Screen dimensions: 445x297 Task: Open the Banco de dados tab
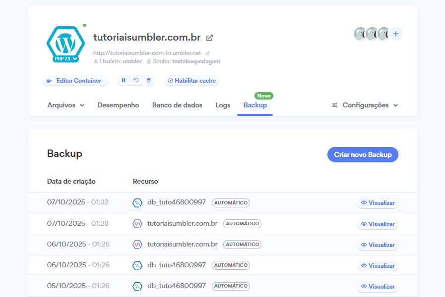tap(177, 105)
